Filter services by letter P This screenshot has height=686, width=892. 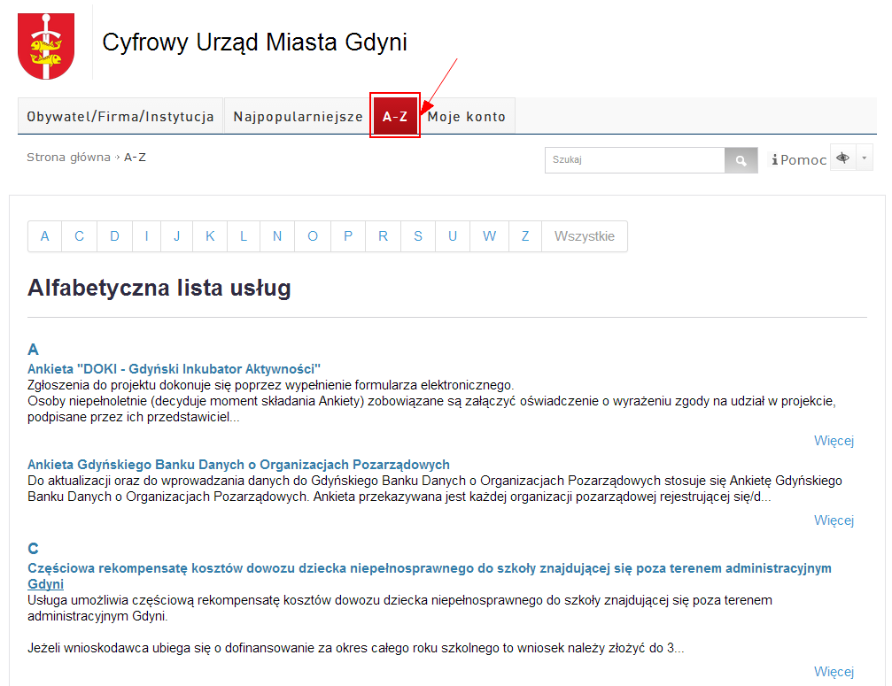[x=348, y=236]
